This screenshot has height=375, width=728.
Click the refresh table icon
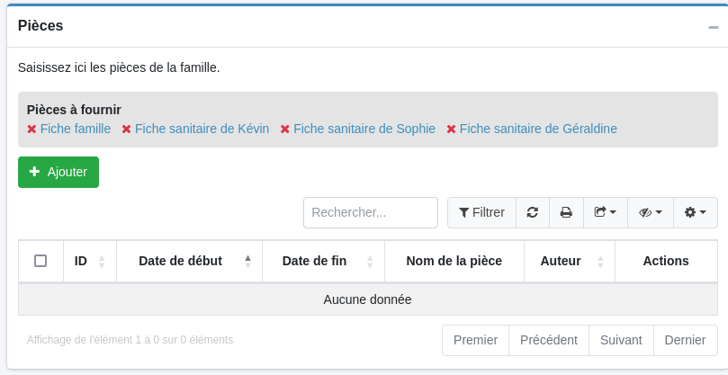(x=533, y=212)
